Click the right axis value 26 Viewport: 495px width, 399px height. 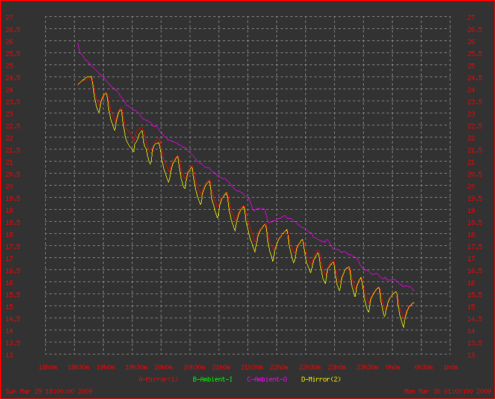(x=471, y=42)
